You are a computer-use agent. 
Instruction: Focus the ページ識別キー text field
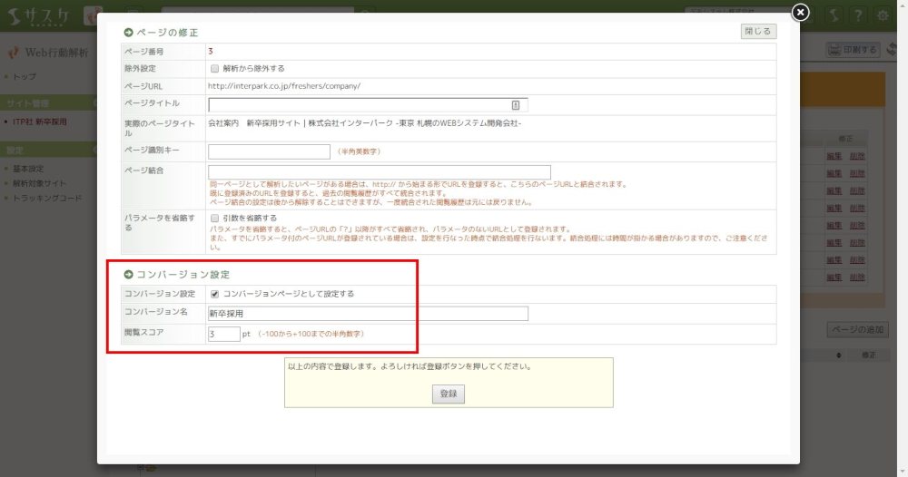pos(269,151)
